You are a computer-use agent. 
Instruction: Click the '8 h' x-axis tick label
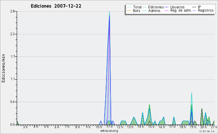point(78,127)
